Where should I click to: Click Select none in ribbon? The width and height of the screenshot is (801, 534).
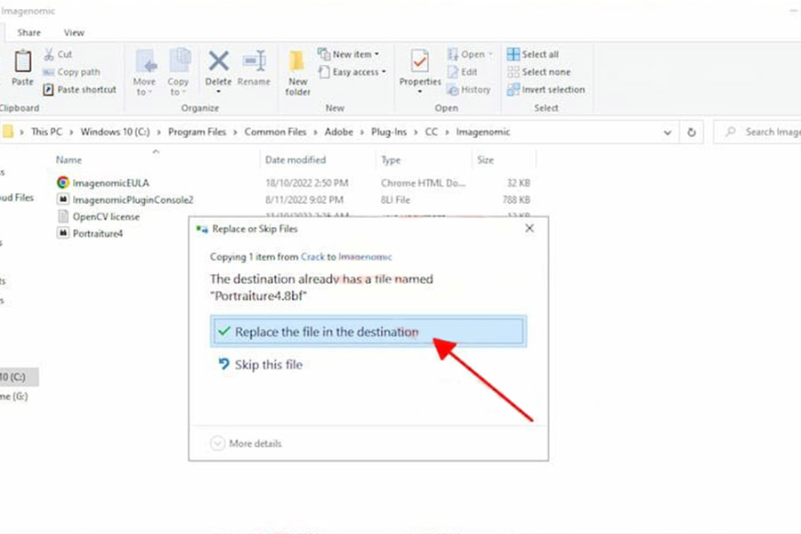point(539,72)
